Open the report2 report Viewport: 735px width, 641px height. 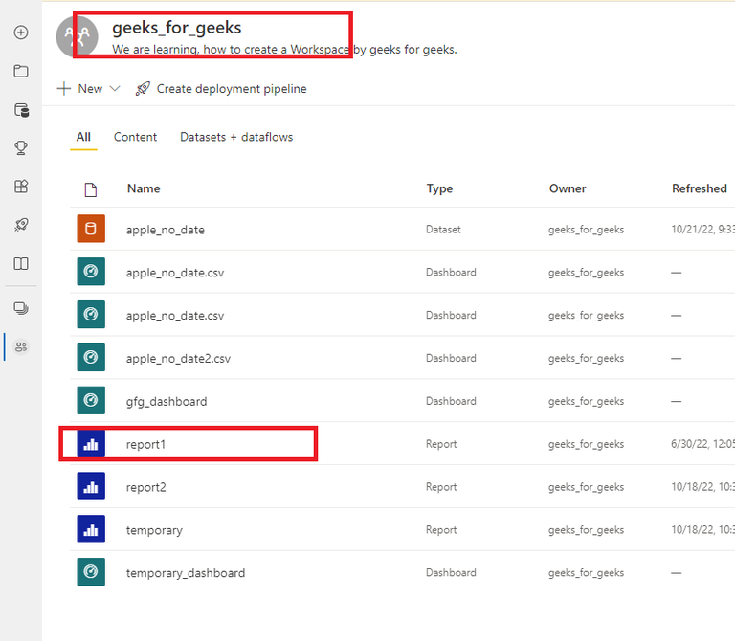click(x=145, y=487)
